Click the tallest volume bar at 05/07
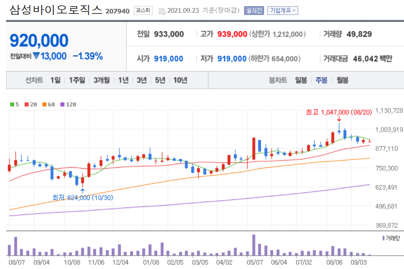The image size is (404, 269). click(x=254, y=245)
